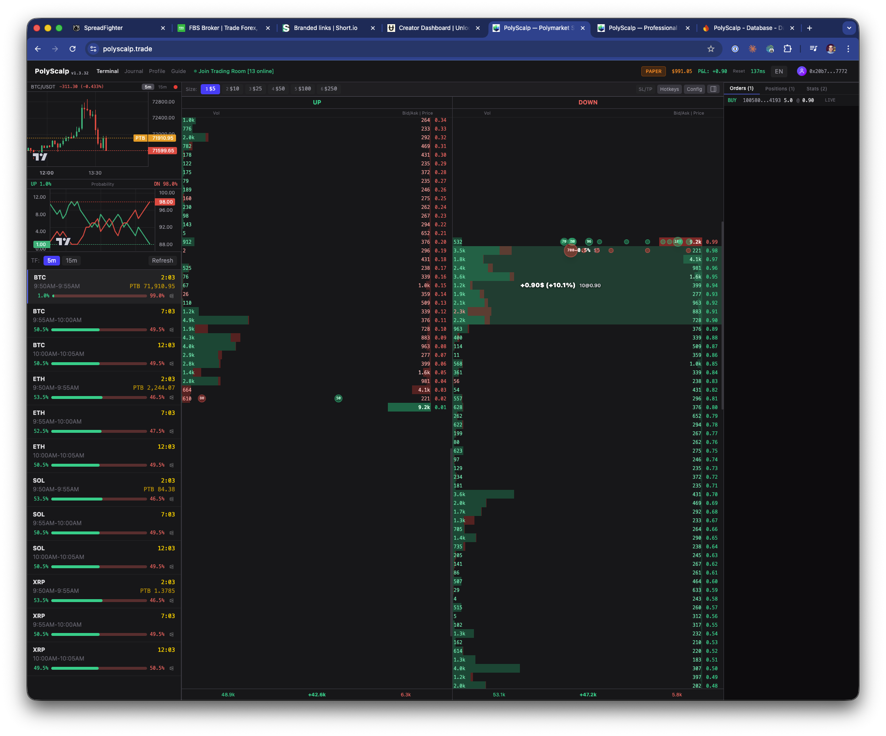The image size is (886, 736).
Task: Toggle the side panel layout icon
Action: [713, 89]
